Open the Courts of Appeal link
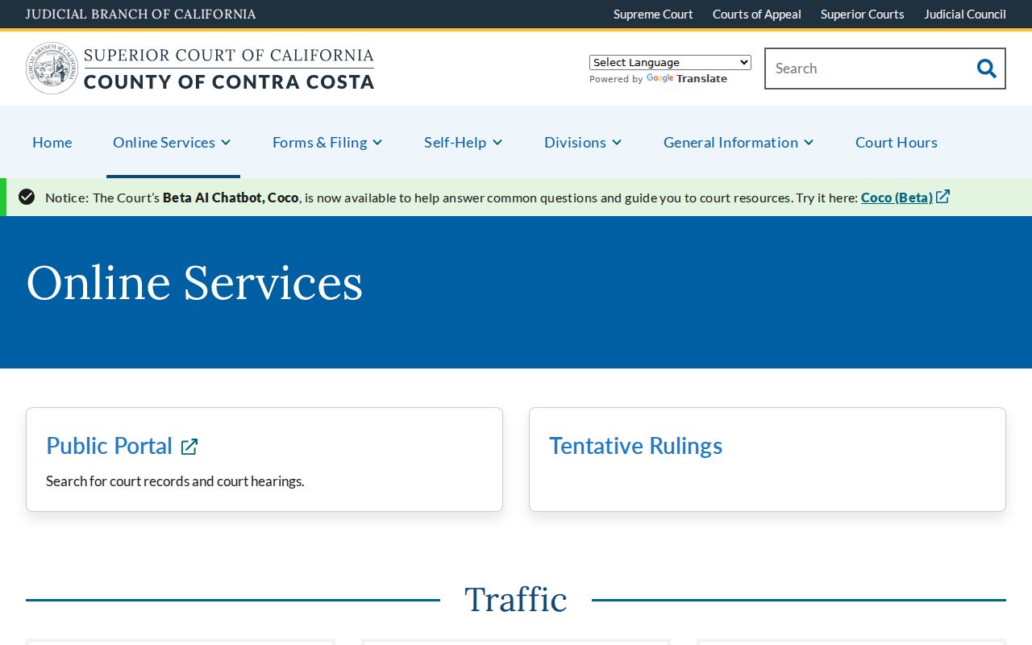 click(x=757, y=14)
